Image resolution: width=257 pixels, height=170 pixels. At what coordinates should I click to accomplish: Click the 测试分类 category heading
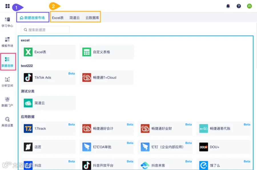[27, 91]
